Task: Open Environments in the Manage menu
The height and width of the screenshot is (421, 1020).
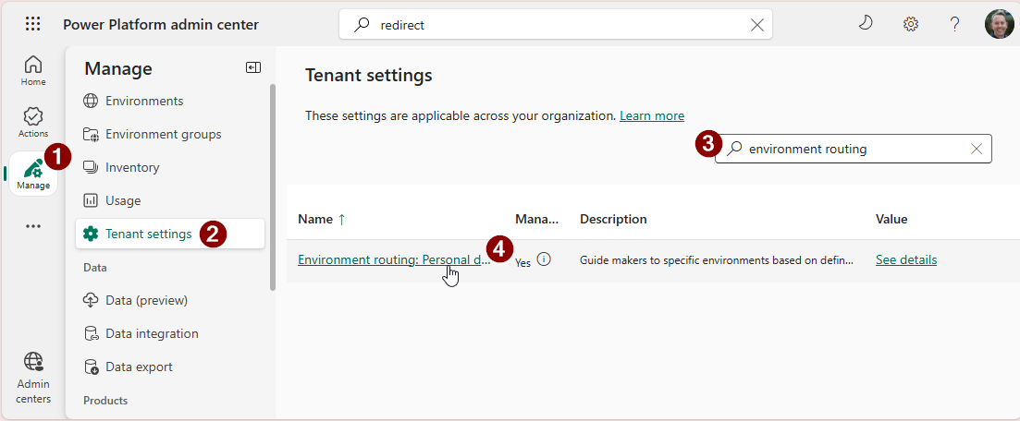Action: coord(143,102)
